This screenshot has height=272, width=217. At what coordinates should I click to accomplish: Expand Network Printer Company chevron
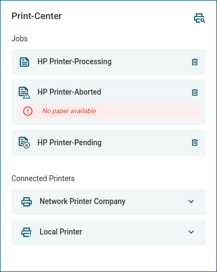pyautogui.click(x=191, y=201)
